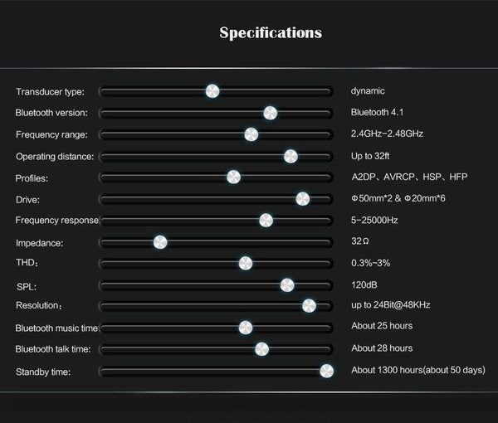Screen dimensions: 498x423
Task: Click the About 1300 hours value
Action: pyautogui.click(x=418, y=370)
